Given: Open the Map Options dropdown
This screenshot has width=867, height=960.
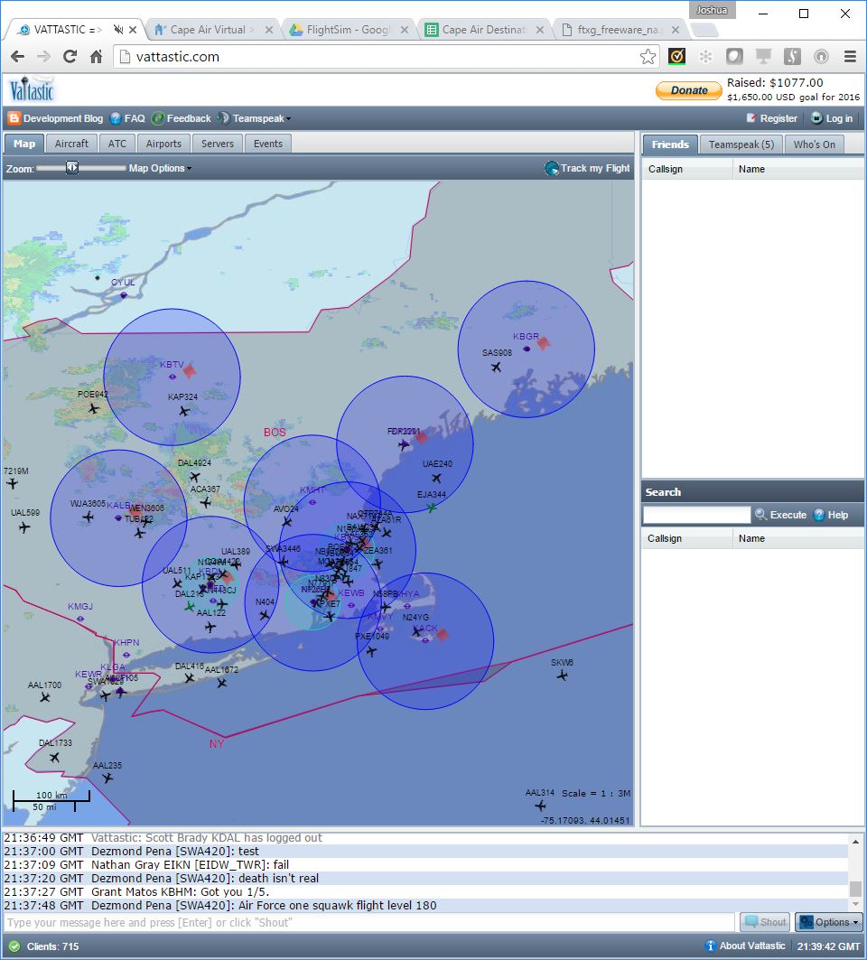Looking at the screenshot, I should (x=160, y=168).
